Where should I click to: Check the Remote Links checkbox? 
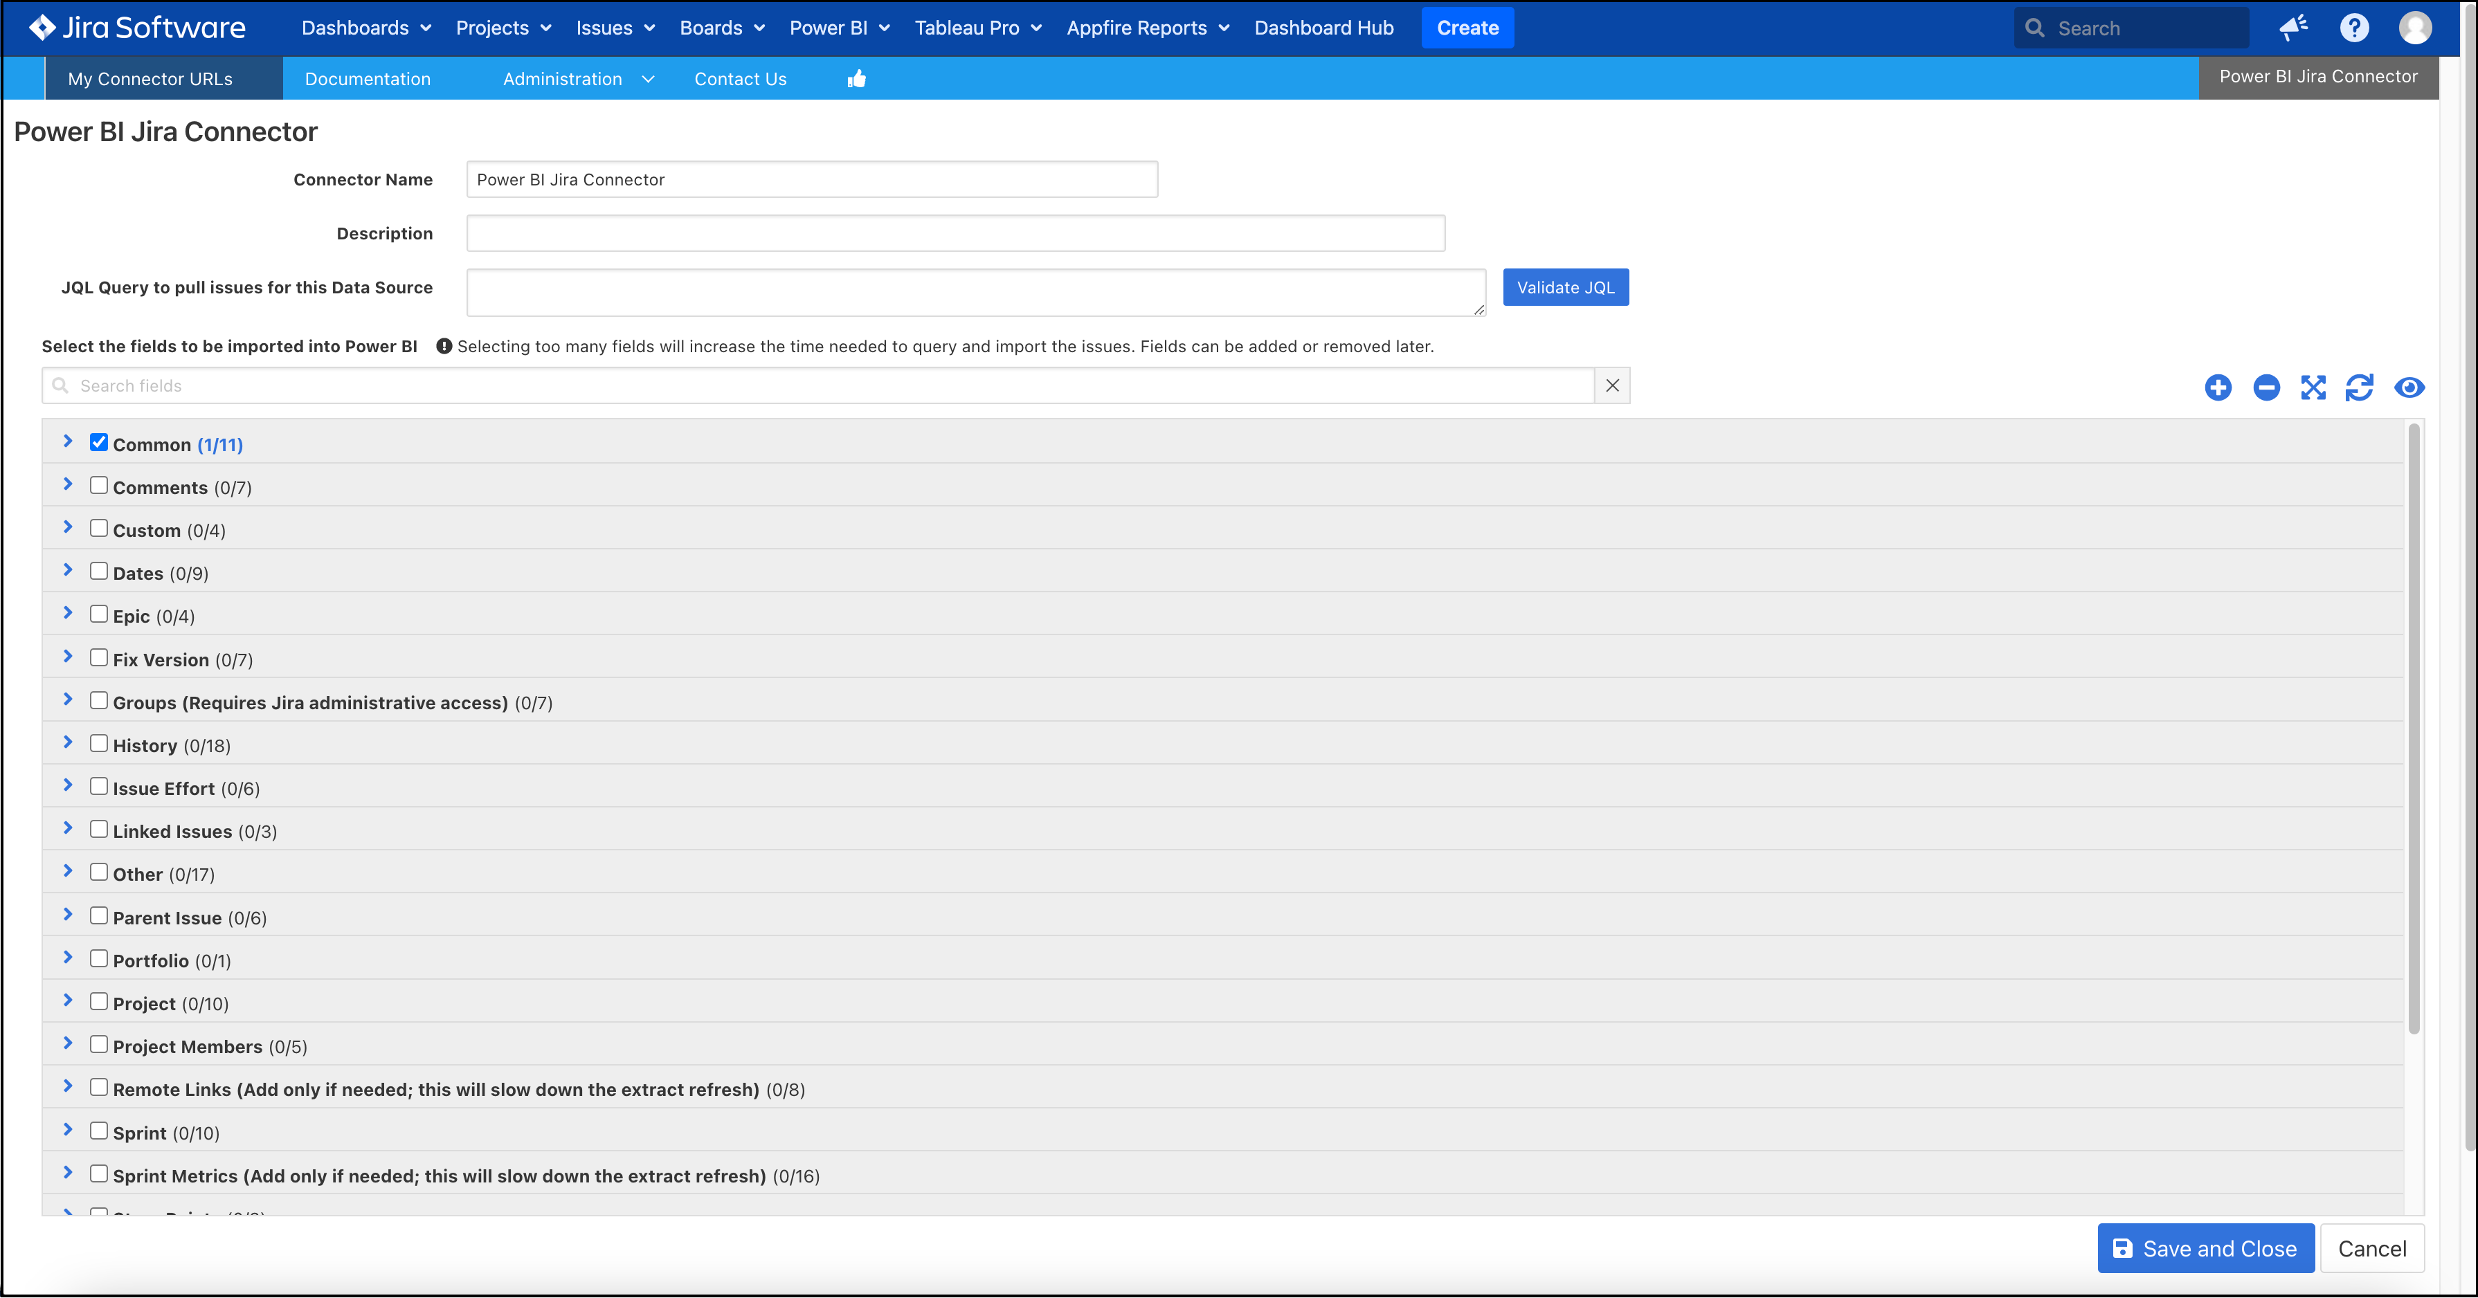click(98, 1088)
